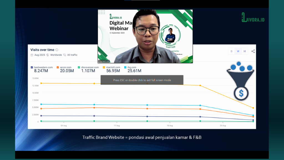
Task: Toggle the accor.com series checkbox
Action: pos(58,67)
